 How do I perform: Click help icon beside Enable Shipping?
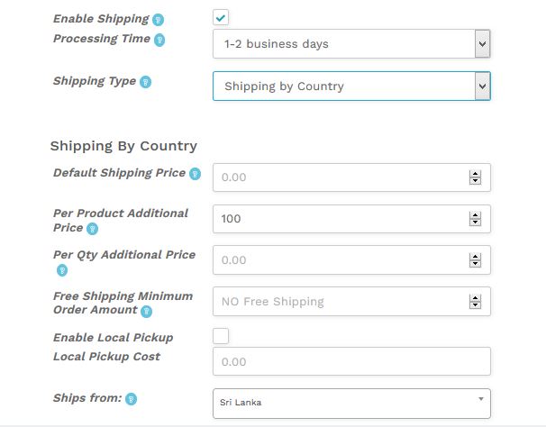158,20
